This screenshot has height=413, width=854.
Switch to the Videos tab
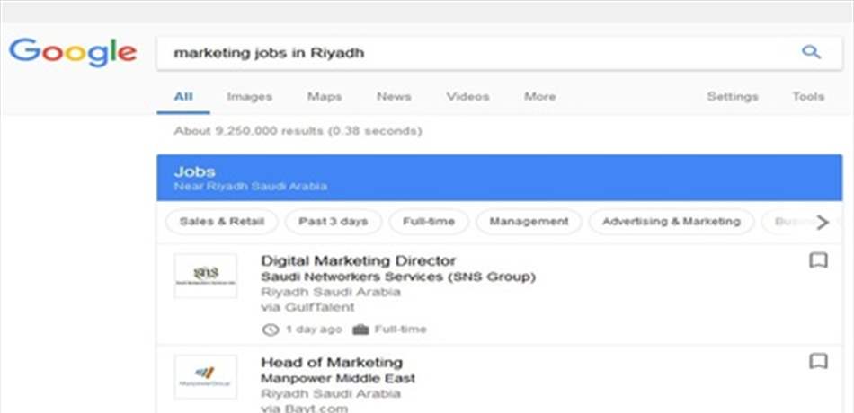(467, 97)
